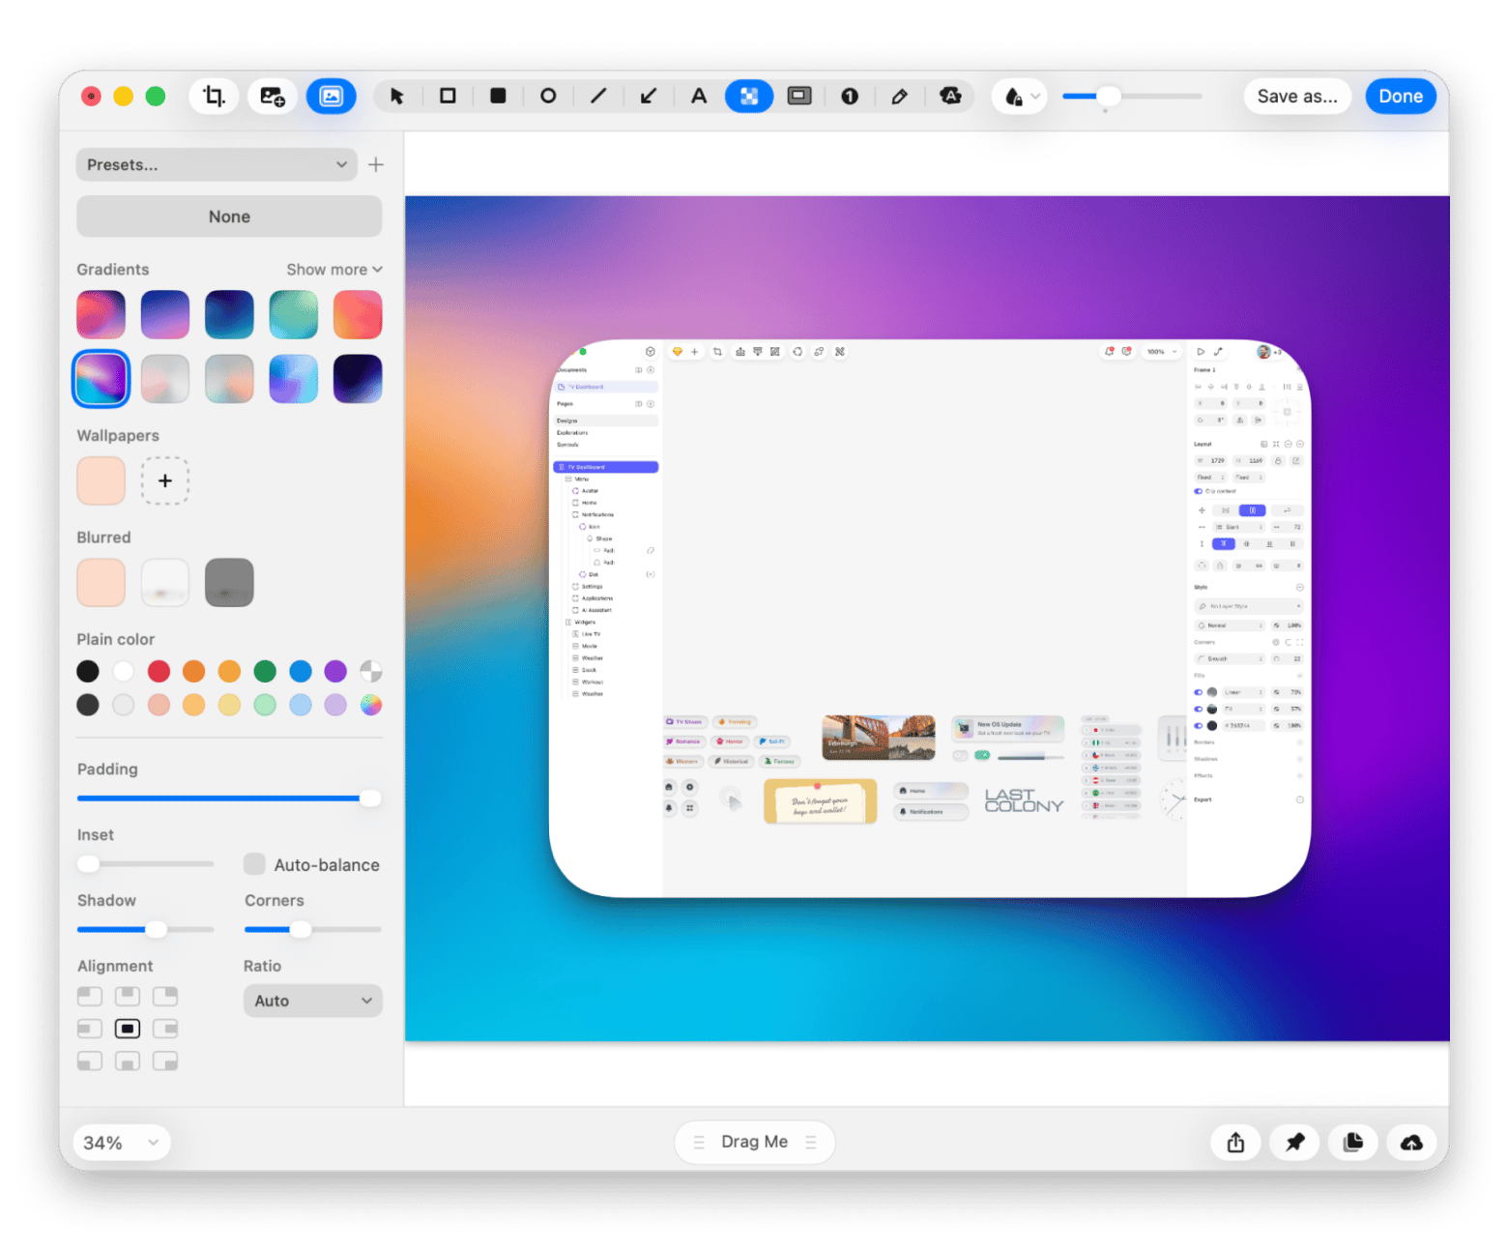Select the arrow pointer tool
This screenshot has height=1249, width=1508.
click(x=397, y=97)
